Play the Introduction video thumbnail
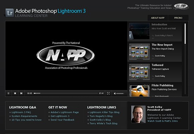Image resolution: width=194 pixels, height=134 pixels. tap(139, 31)
